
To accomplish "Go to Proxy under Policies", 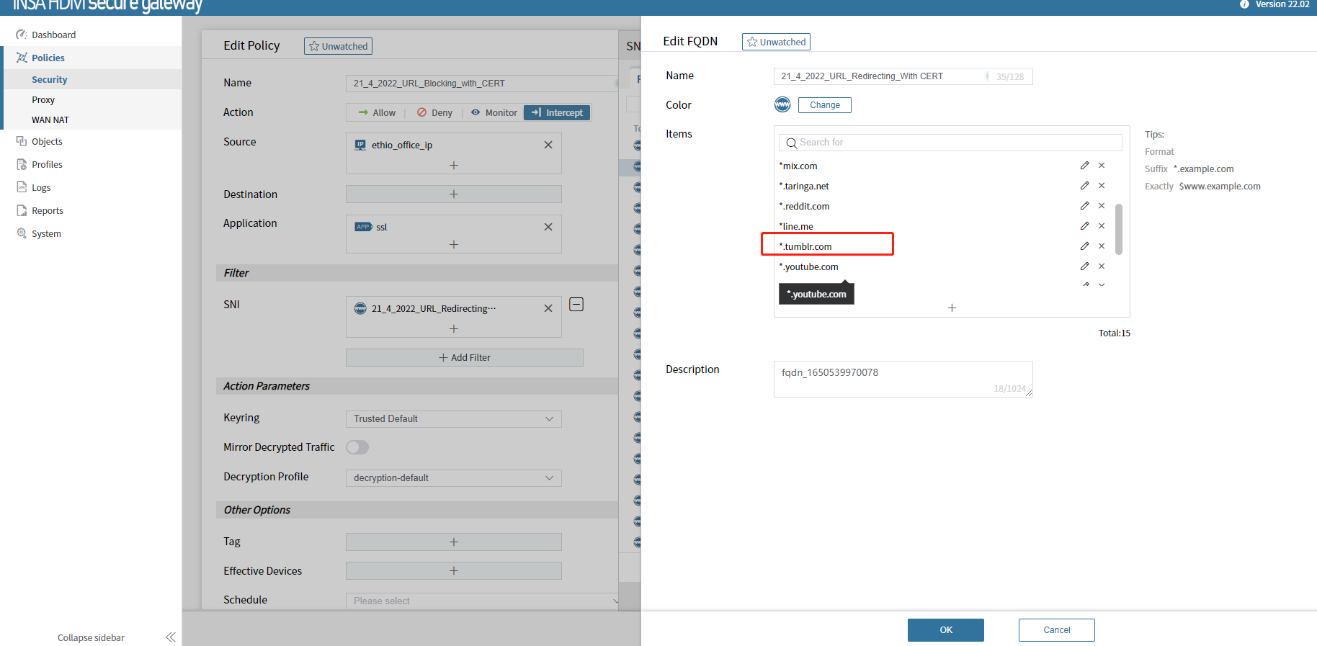I will pyautogui.click(x=43, y=100).
